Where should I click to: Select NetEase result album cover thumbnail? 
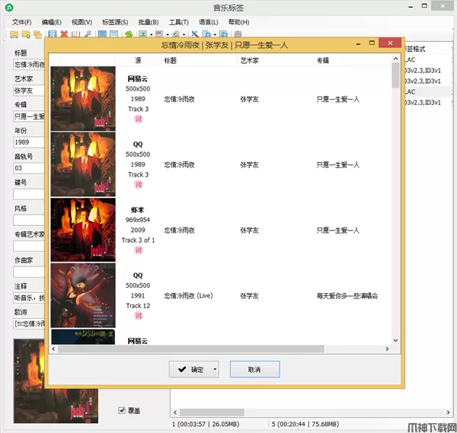(x=83, y=98)
